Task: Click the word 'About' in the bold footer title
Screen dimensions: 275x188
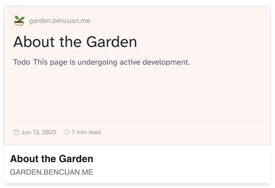Action: (24, 159)
